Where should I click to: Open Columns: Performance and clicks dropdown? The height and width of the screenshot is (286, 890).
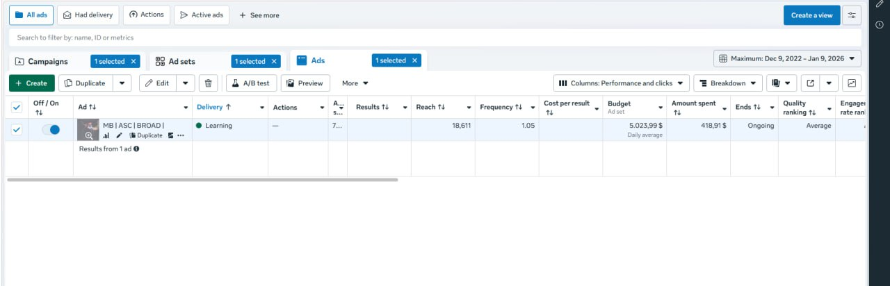[x=622, y=83]
